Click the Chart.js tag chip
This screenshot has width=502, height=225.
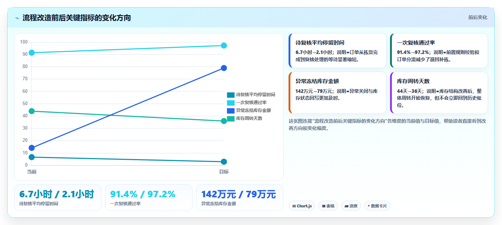(302, 206)
